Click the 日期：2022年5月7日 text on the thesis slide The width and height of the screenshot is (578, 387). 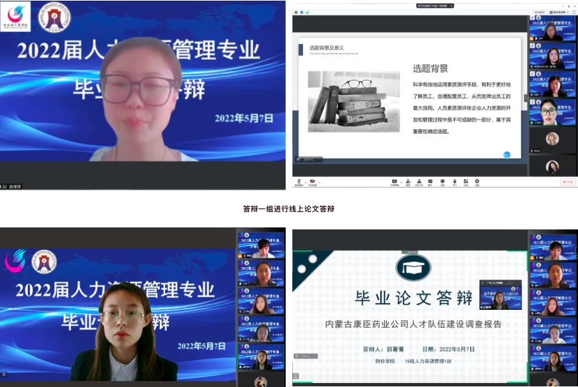pos(448,349)
